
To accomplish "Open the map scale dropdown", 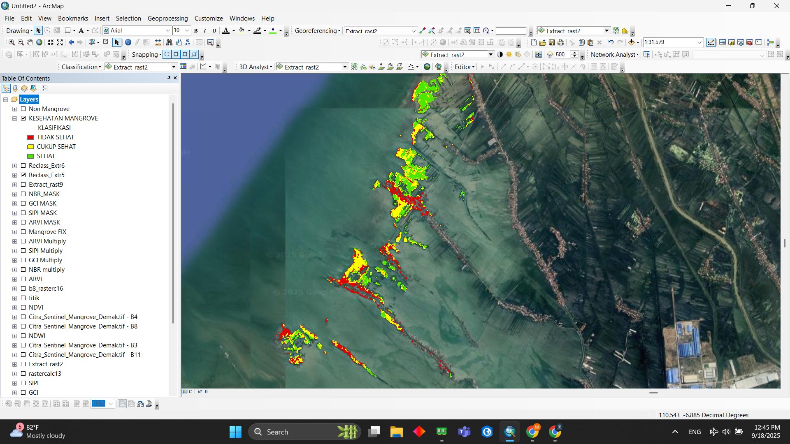I will [699, 42].
